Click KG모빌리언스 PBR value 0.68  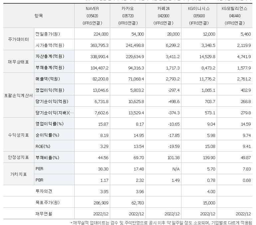click(x=247, y=180)
